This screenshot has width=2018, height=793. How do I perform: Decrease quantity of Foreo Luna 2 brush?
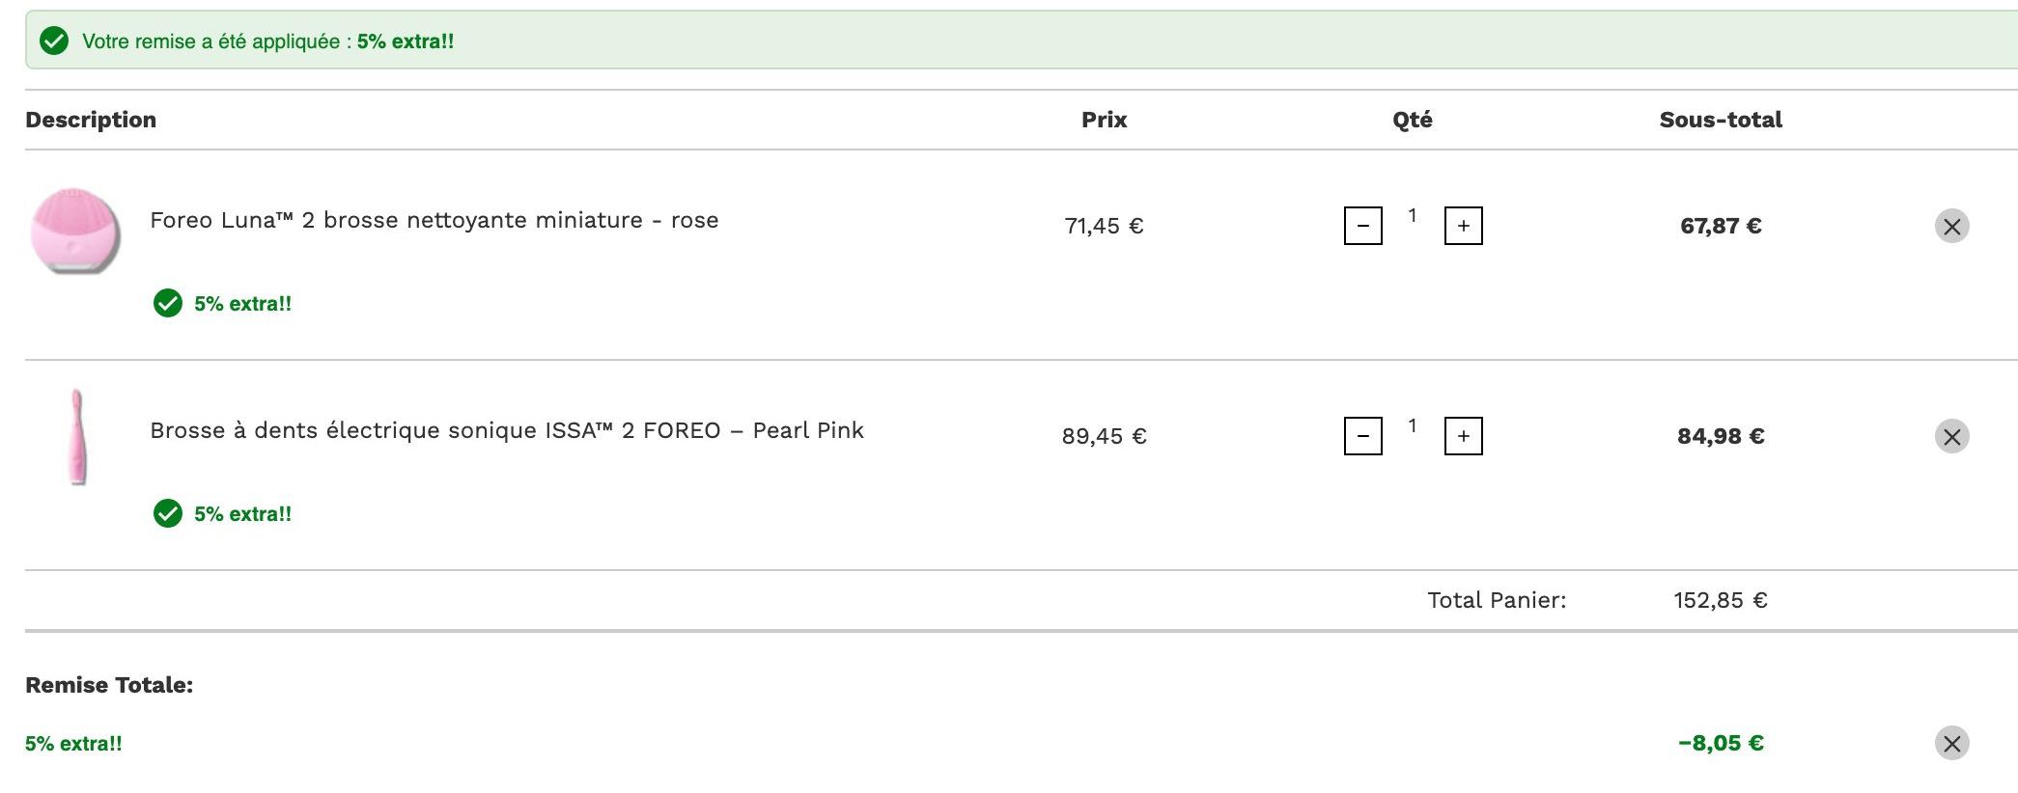pyautogui.click(x=1363, y=226)
